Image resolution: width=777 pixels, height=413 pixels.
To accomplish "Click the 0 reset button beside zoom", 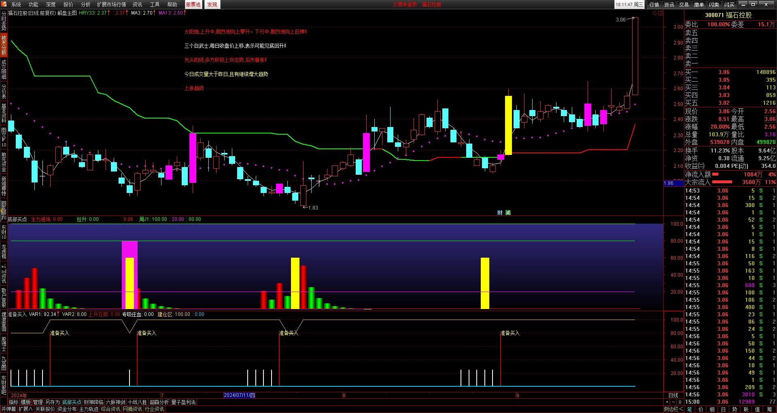I will click(680, 402).
